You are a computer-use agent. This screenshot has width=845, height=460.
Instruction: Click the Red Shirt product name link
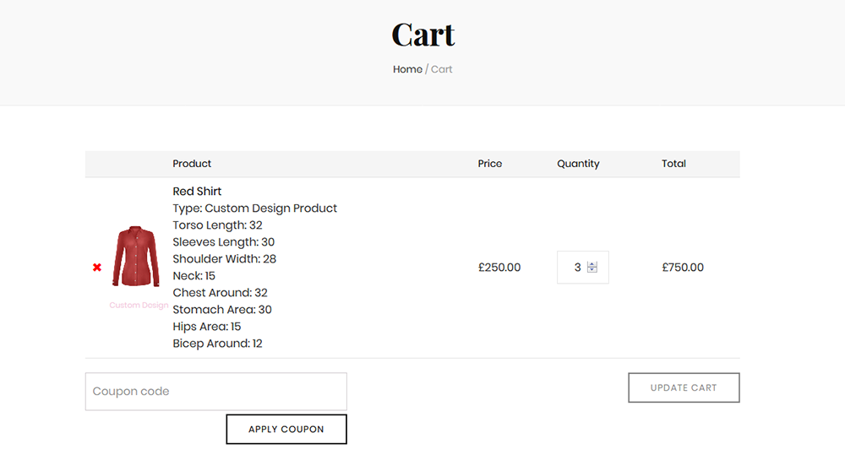(x=197, y=192)
